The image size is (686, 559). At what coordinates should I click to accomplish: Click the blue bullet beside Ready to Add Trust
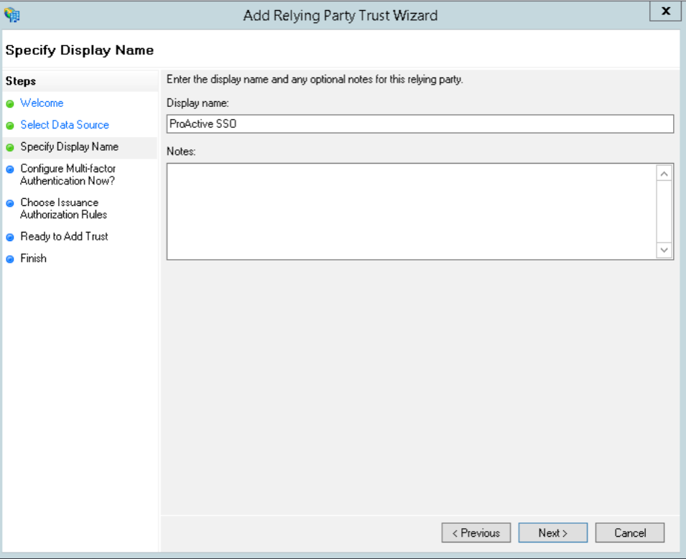[x=10, y=238]
